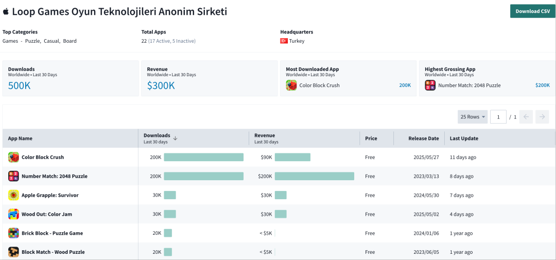Screen dimensions: 556x260
Task: Click the Color Block Crush app icon in table
Action: point(14,157)
